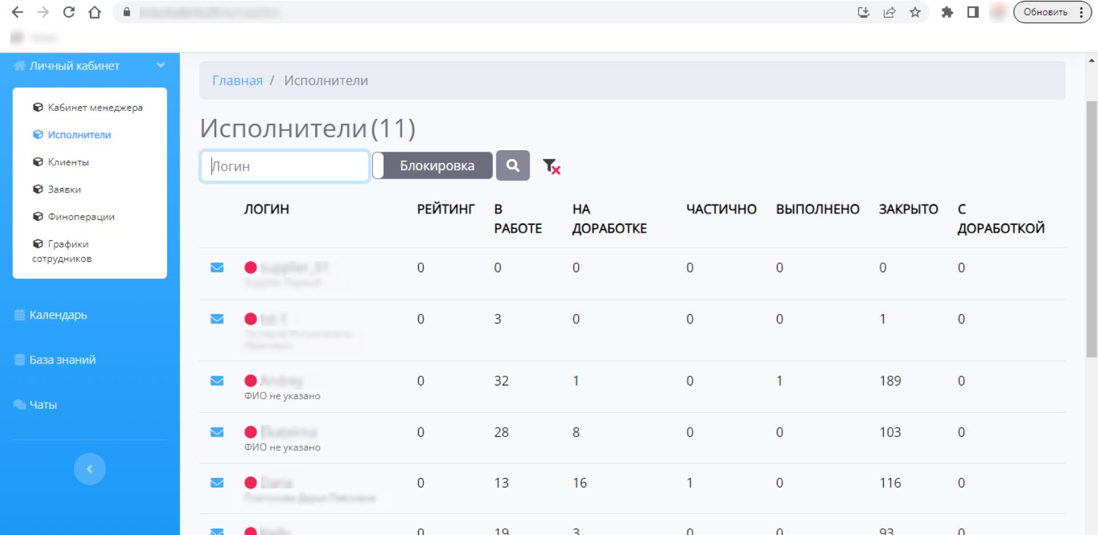
Task: Click envelope icon in row with 116 closed
Action: click(x=217, y=483)
